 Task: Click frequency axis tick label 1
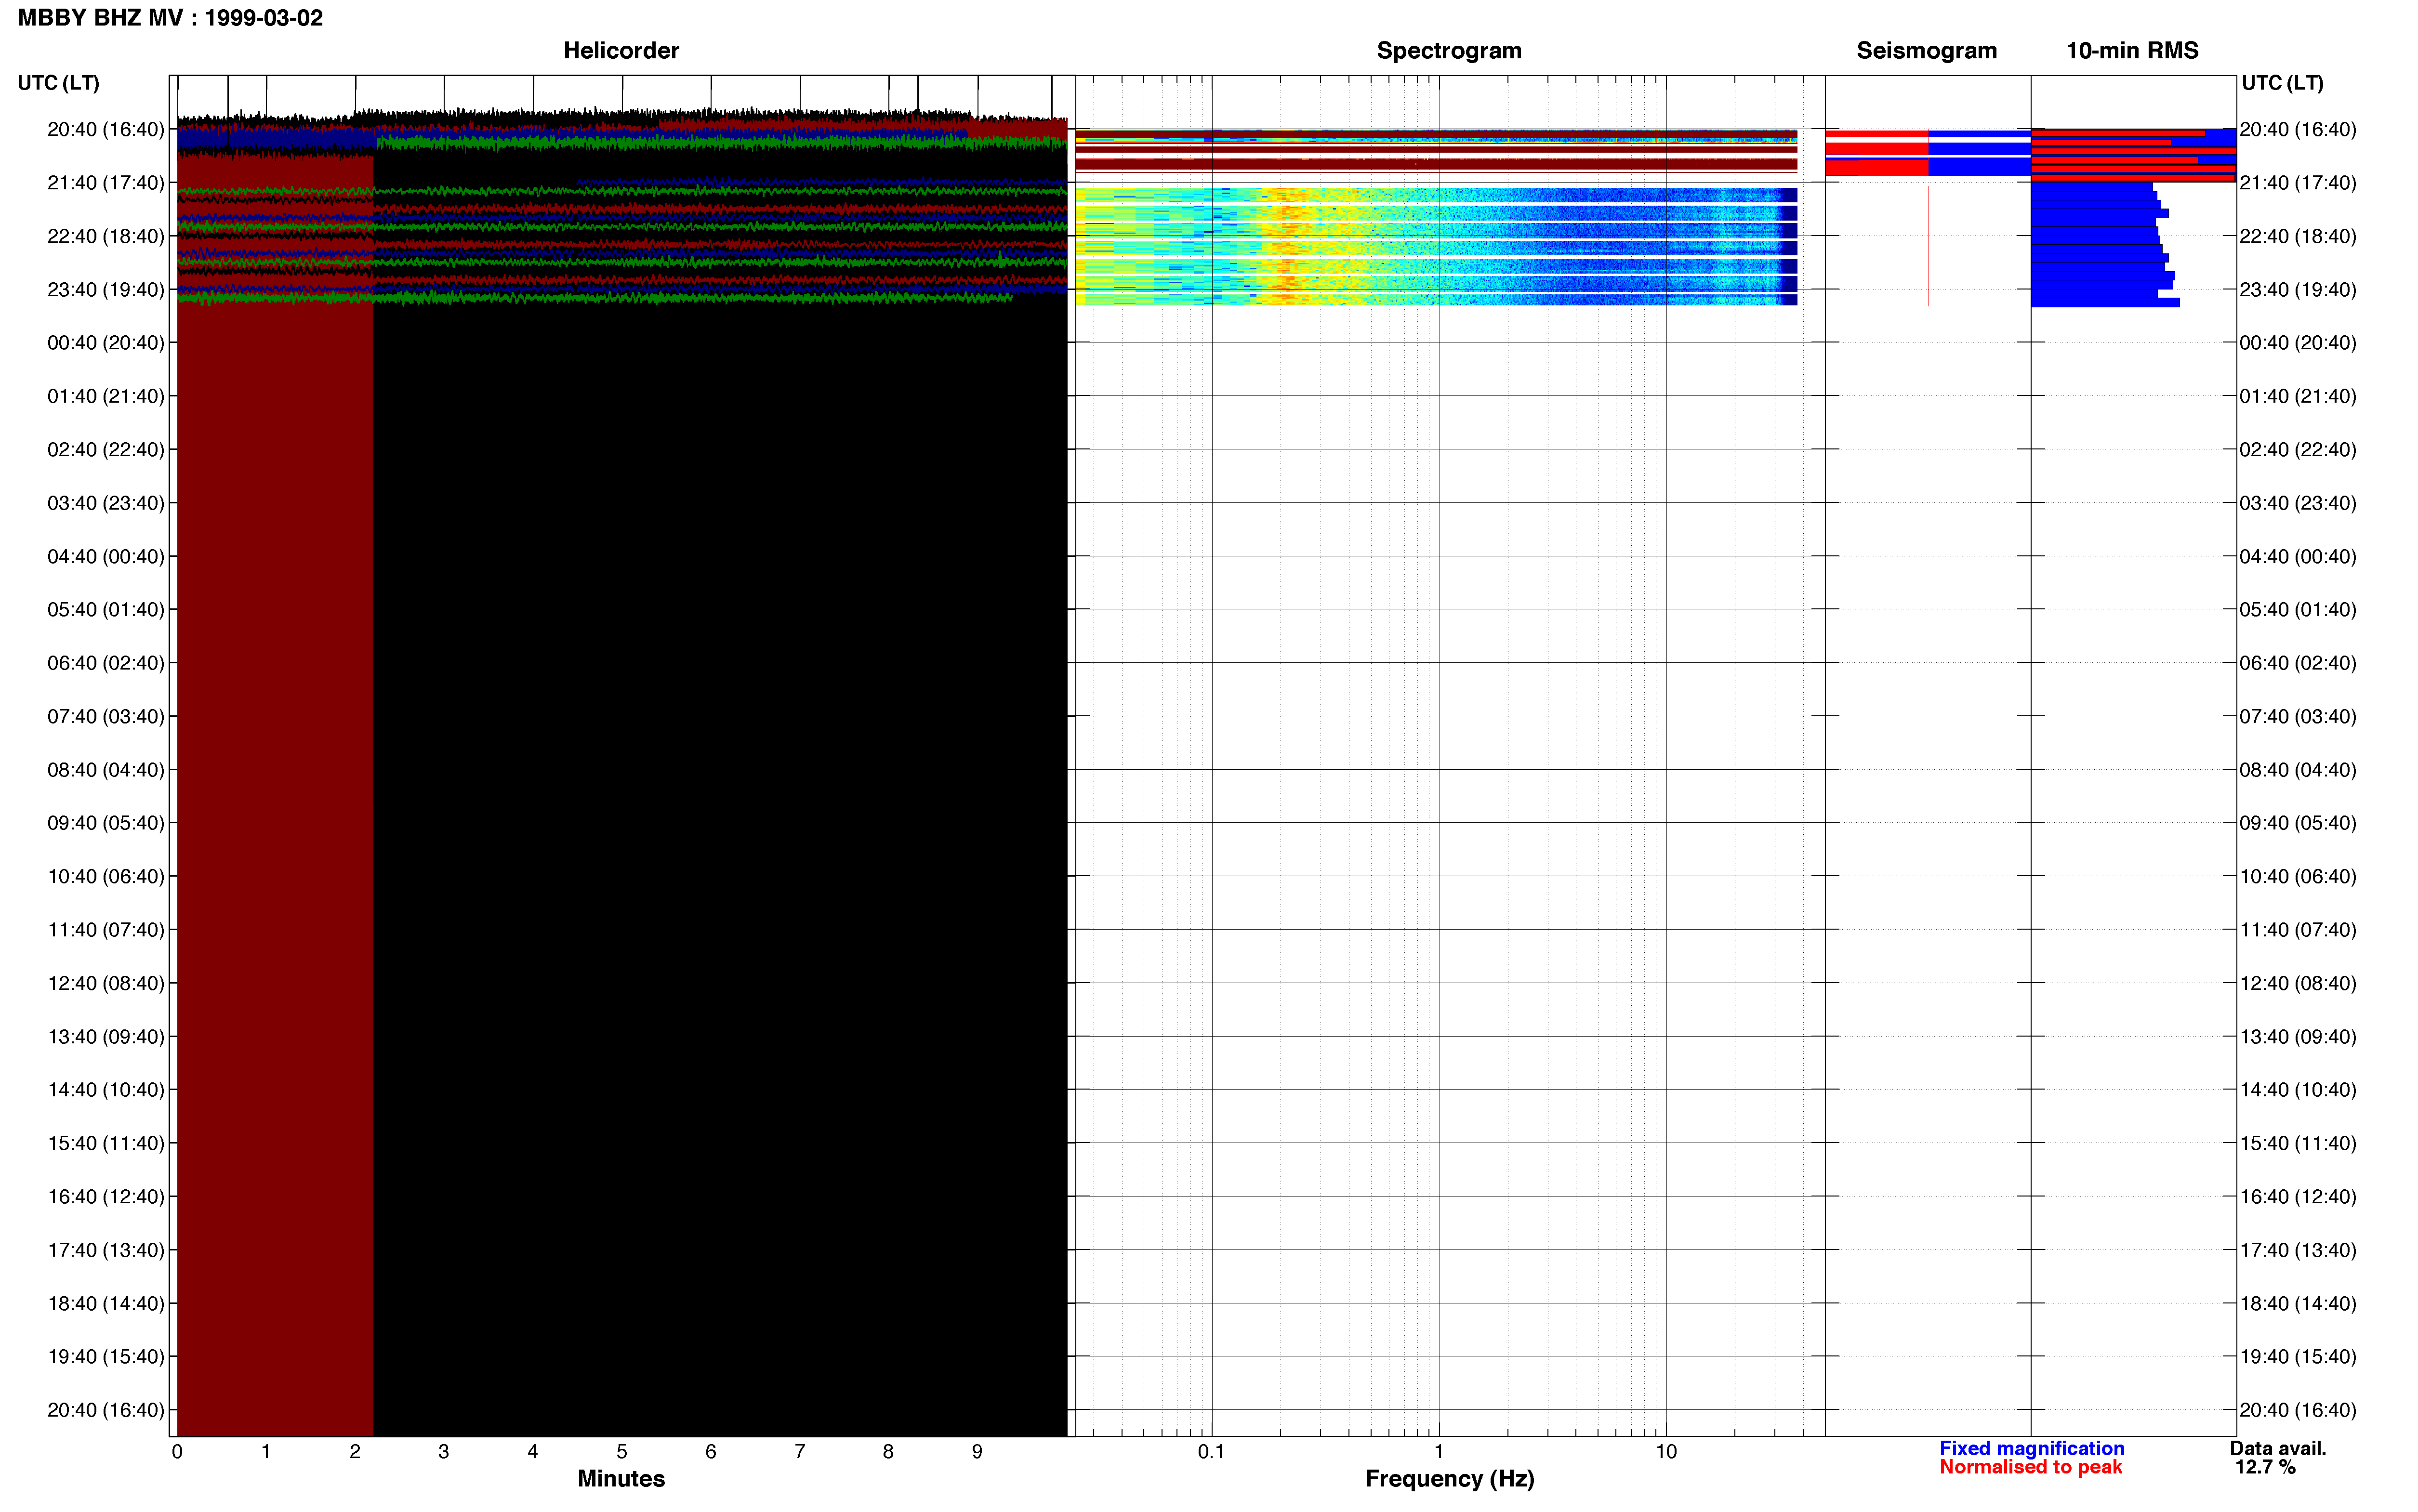tap(1439, 1451)
